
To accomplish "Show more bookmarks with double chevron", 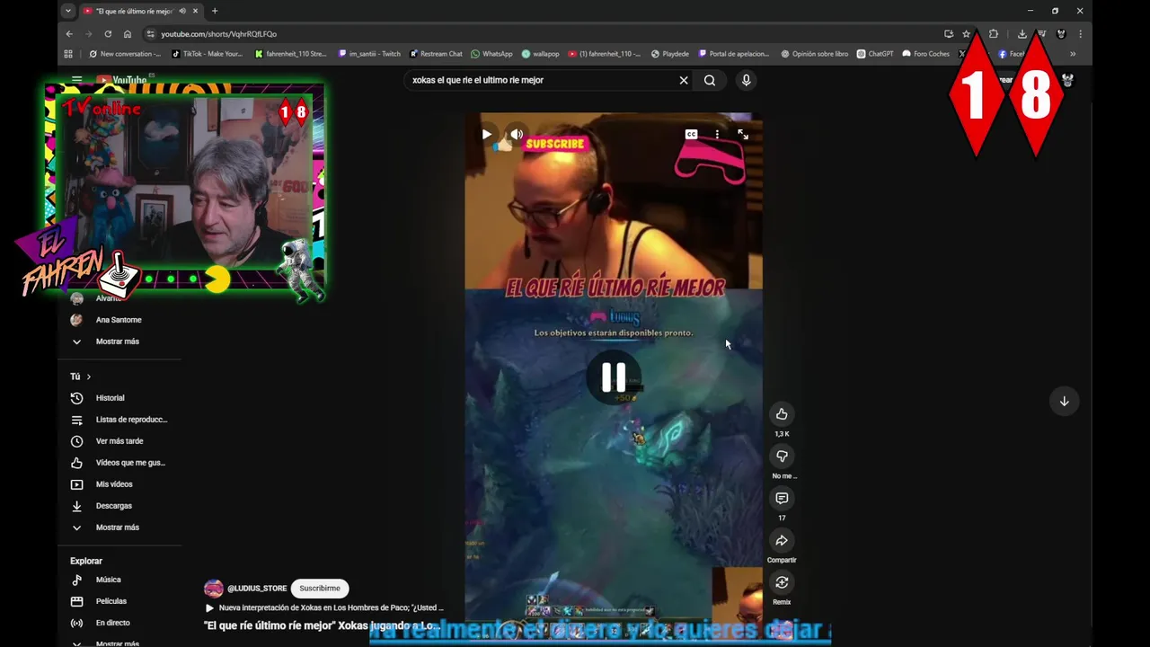I will tap(1073, 54).
